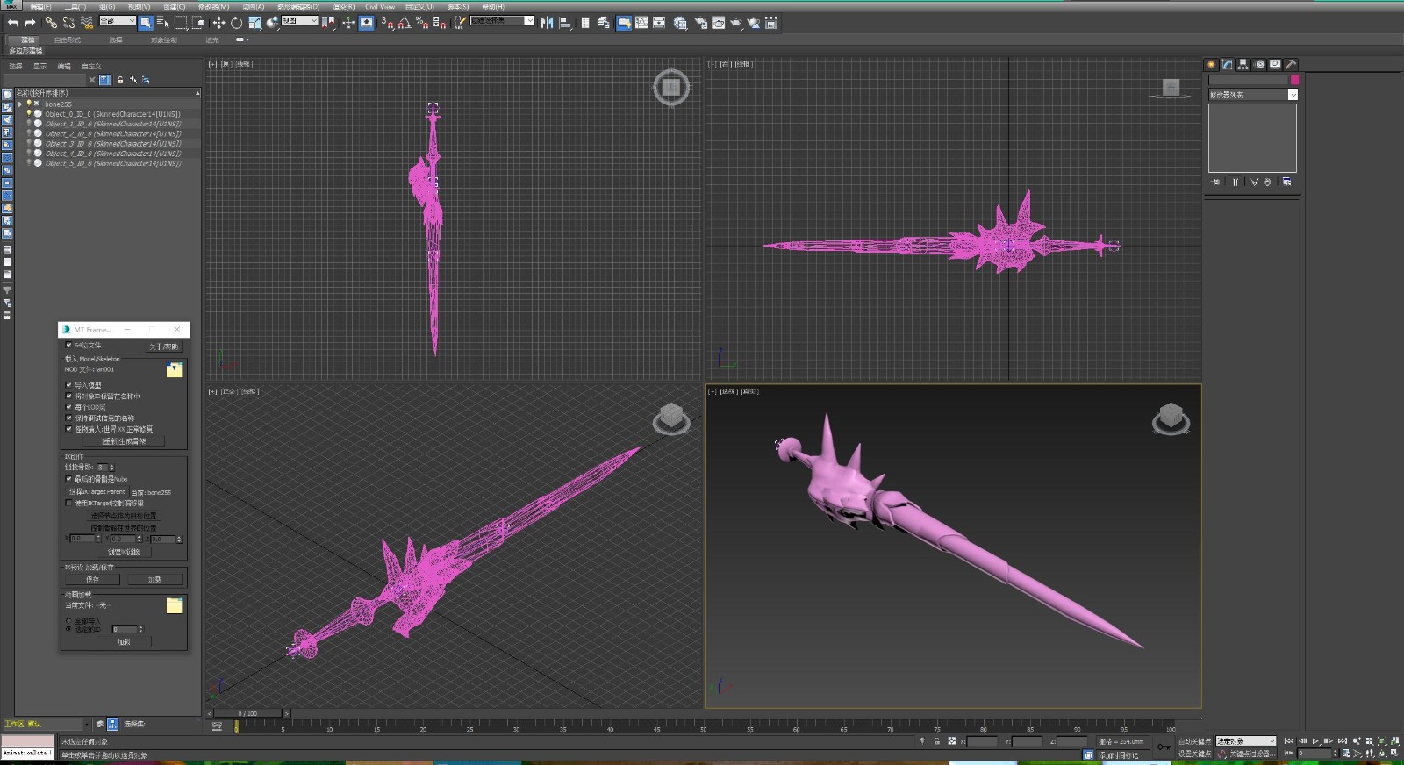Enable the 使用IKTarget checkbox
The image size is (1404, 765).
click(x=69, y=504)
